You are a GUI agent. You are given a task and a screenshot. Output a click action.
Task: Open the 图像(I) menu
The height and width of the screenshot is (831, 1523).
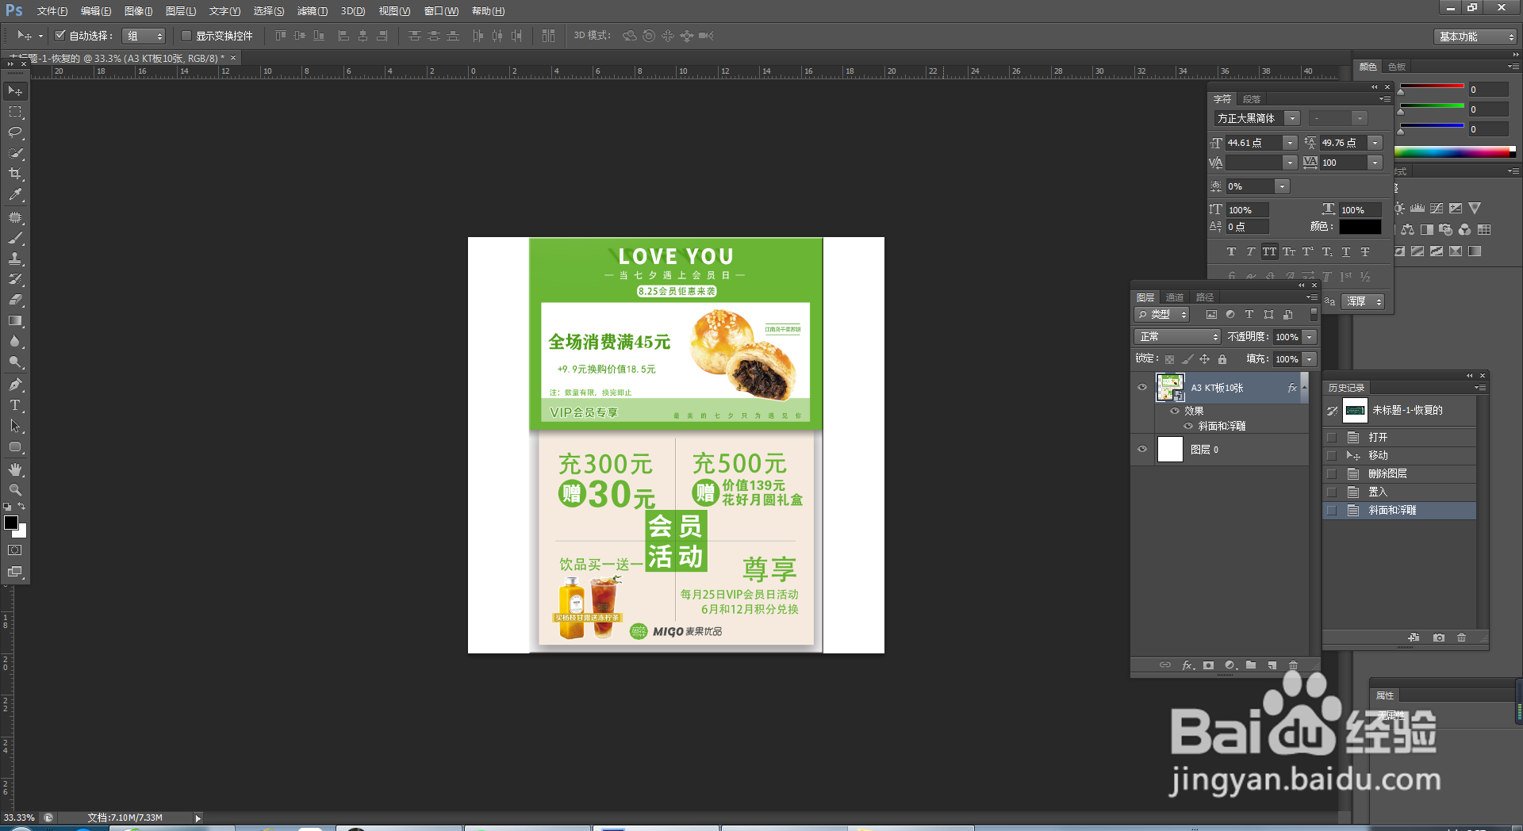(x=139, y=11)
